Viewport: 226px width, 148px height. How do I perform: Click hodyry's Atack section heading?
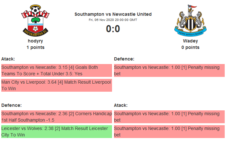click(8, 59)
